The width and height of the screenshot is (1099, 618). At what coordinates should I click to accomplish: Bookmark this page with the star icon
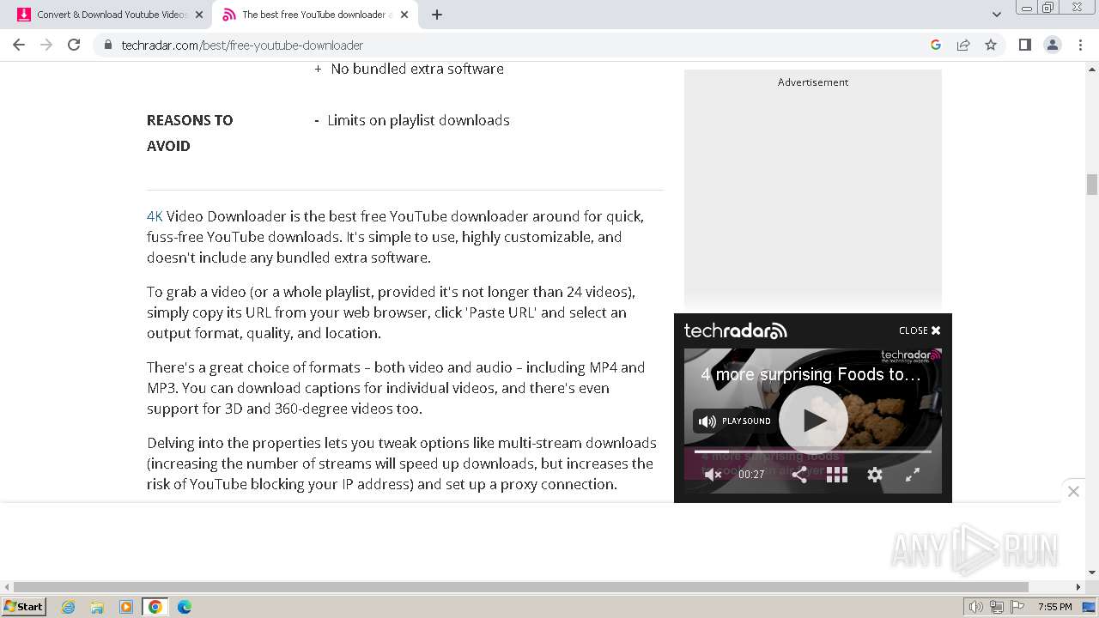[x=991, y=45]
